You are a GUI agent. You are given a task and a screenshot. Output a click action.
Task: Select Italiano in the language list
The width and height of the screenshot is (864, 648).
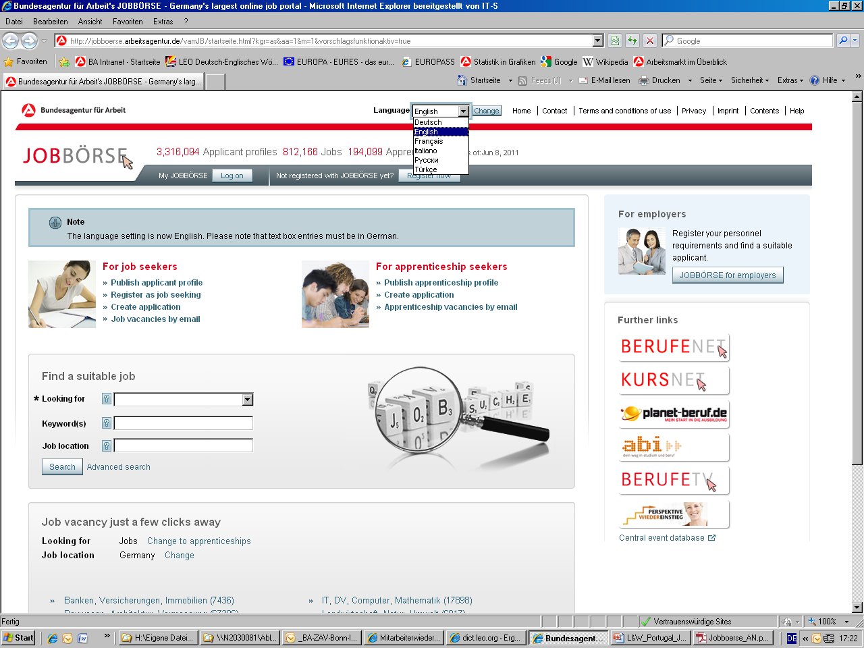pos(441,151)
